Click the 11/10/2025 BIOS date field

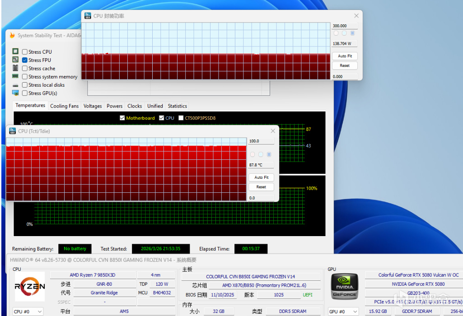(x=222, y=295)
